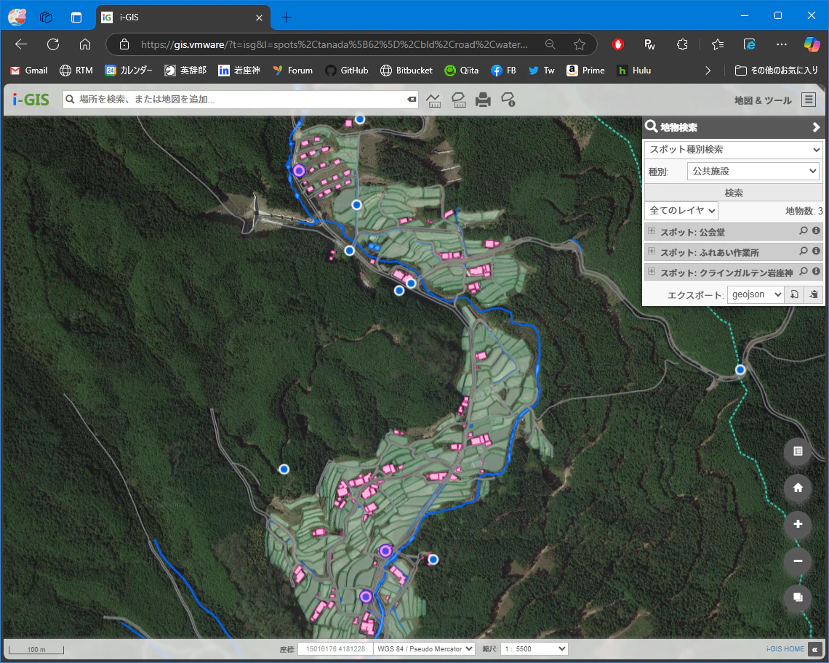
Task: Click the 検索 search button
Action: coord(733,193)
